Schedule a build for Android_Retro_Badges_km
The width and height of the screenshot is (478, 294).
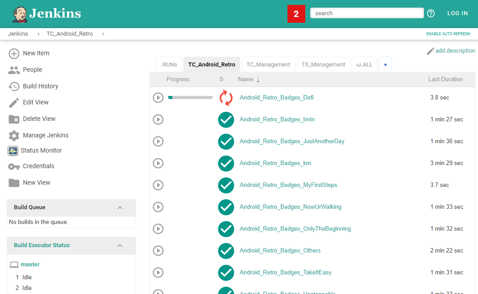point(158,163)
